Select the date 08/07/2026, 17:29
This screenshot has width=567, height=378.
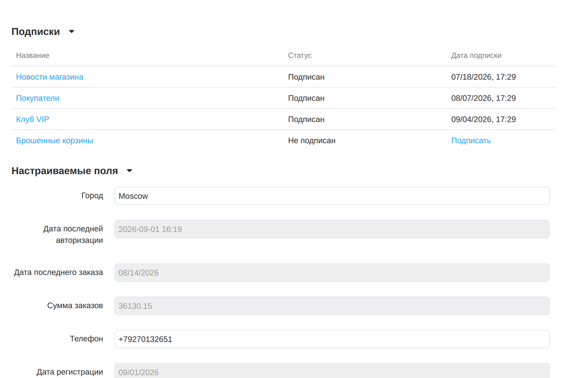(483, 98)
